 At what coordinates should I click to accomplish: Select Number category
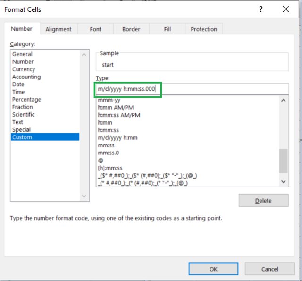click(x=45, y=62)
